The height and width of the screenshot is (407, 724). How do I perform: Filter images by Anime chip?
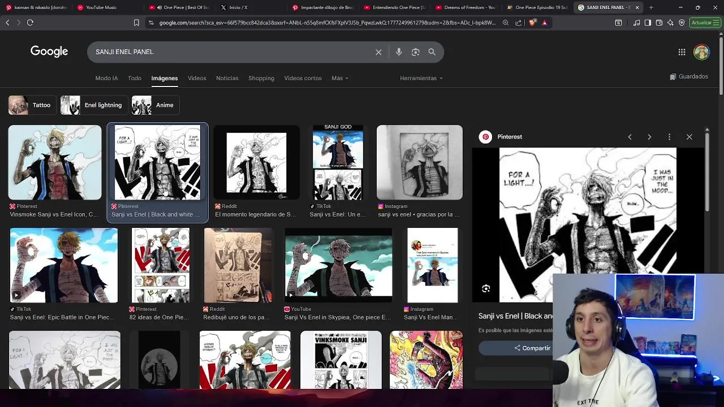(156, 105)
